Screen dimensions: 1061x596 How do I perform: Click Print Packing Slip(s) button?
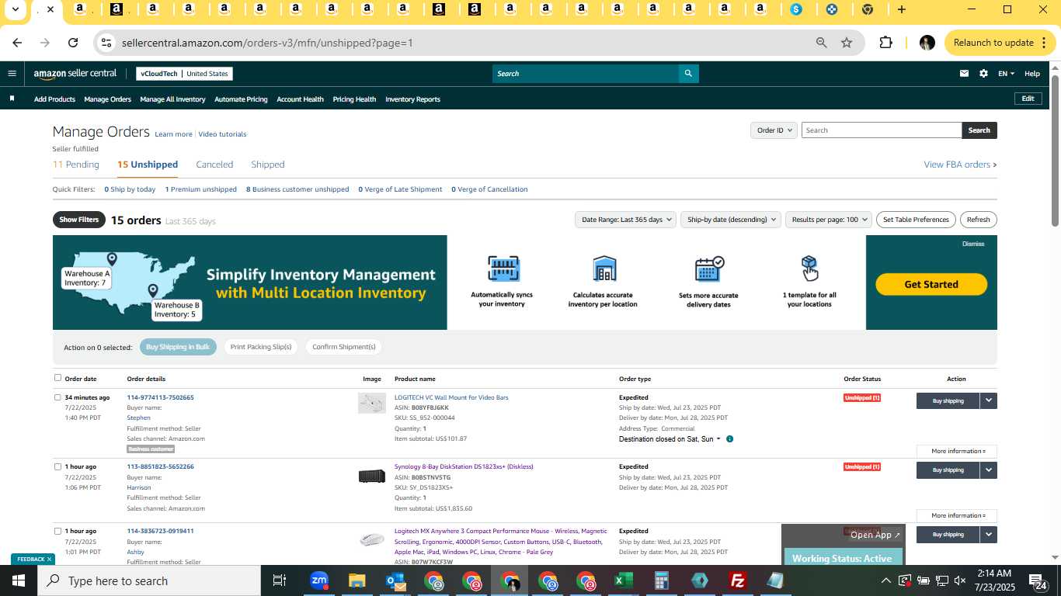pos(261,347)
